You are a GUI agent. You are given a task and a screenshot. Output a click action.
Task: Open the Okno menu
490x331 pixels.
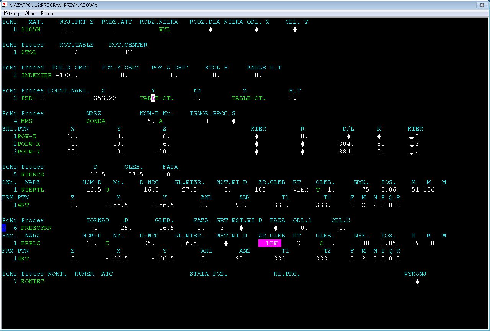(30, 13)
